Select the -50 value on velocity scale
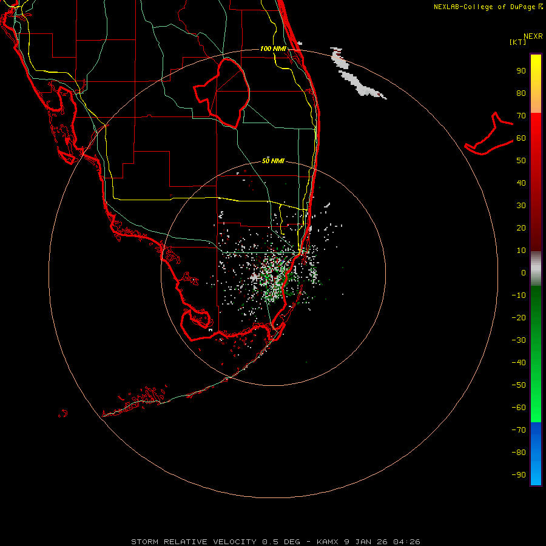This screenshot has width=546, height=546. (x=519, y=385)
